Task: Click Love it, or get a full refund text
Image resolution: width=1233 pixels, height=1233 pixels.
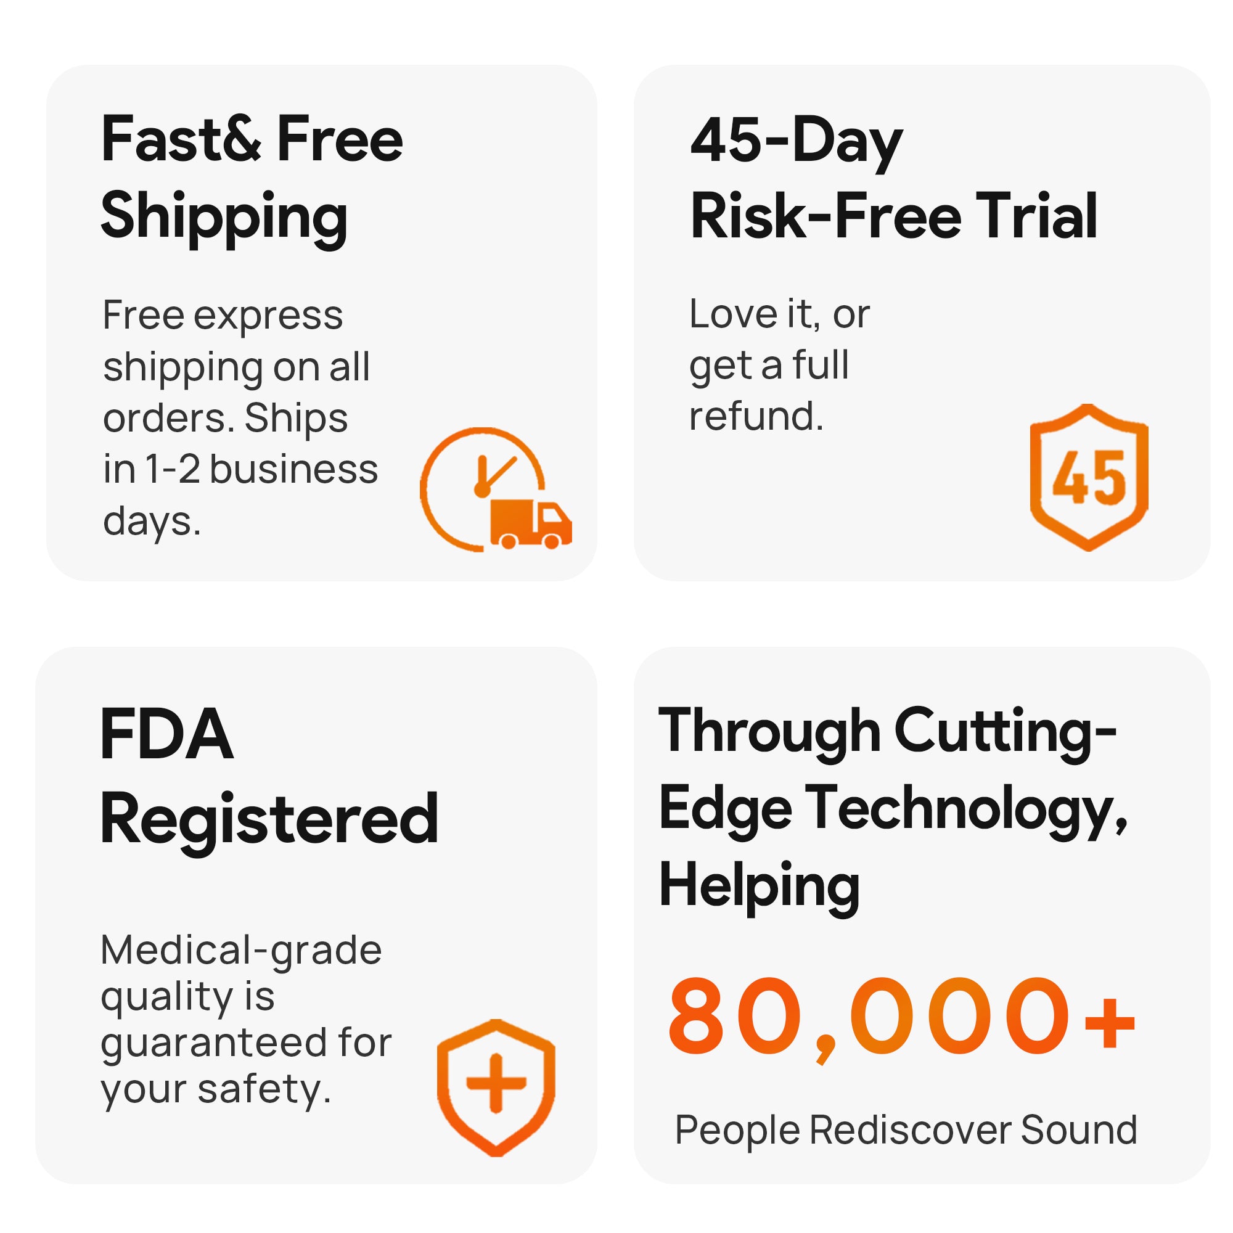Action: point(779,364)
